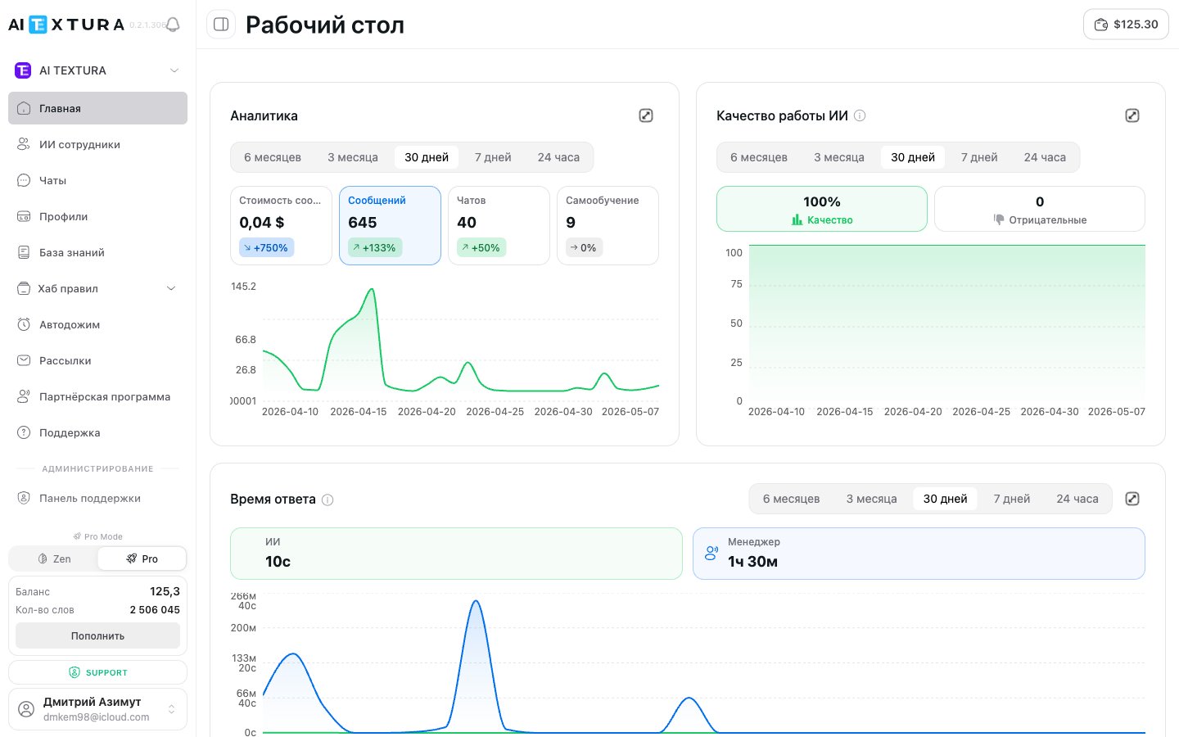This screenshot has height=737, width=1179.
Task: Select 30 дней in Качество работы ИИ
Action: click(x=913, y=157)
